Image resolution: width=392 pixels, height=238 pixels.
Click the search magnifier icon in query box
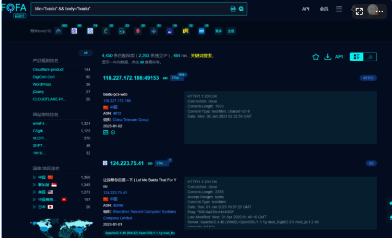(x=241, y=9)
